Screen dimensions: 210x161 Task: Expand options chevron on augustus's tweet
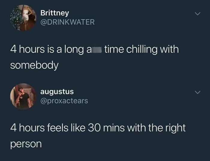tap(197, 92)
